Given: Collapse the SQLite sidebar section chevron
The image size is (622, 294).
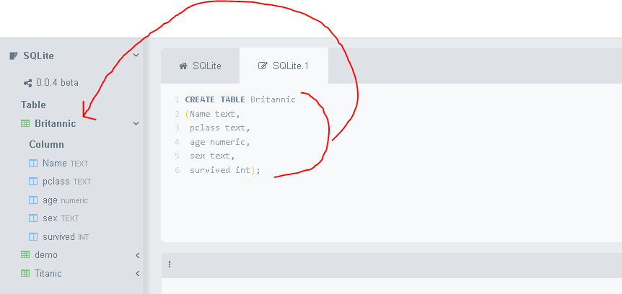Looking at the screenshot, I should 136,55.
